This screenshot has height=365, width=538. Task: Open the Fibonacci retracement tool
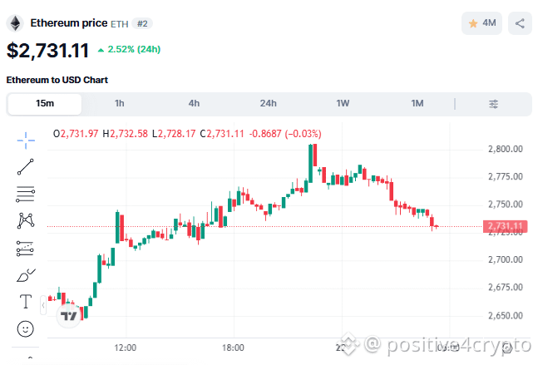coord(26,194)
